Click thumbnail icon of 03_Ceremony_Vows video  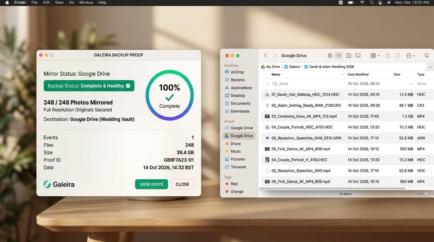(x=267, y=116)
